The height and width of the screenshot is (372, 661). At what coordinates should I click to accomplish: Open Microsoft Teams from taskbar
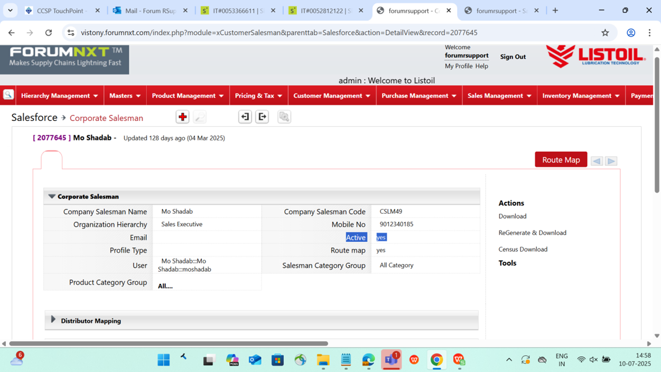(x=391, y=360)
